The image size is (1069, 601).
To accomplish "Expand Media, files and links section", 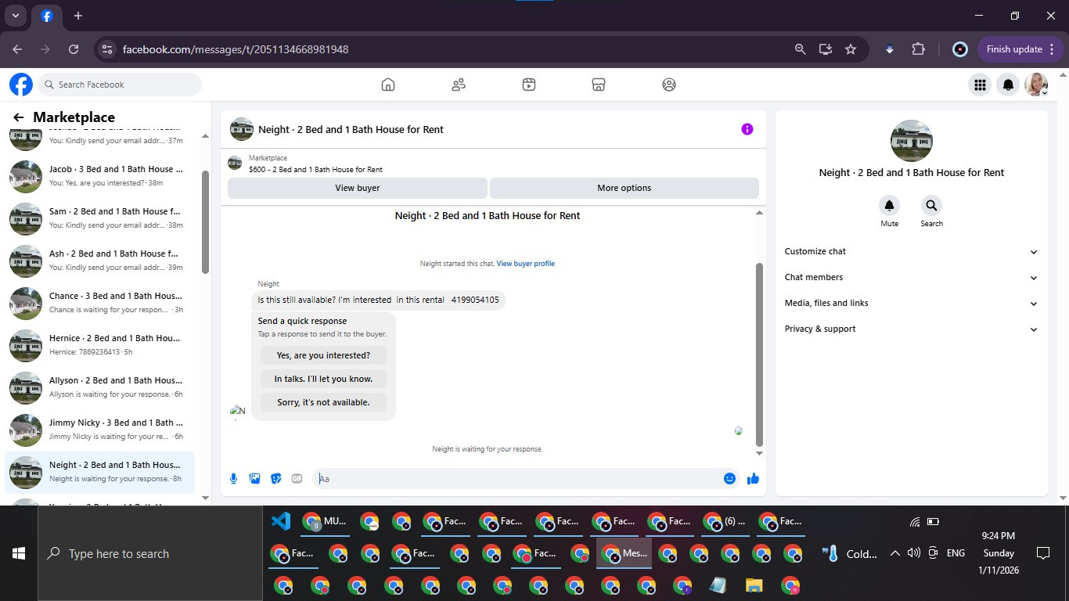I will click(911, 303).
